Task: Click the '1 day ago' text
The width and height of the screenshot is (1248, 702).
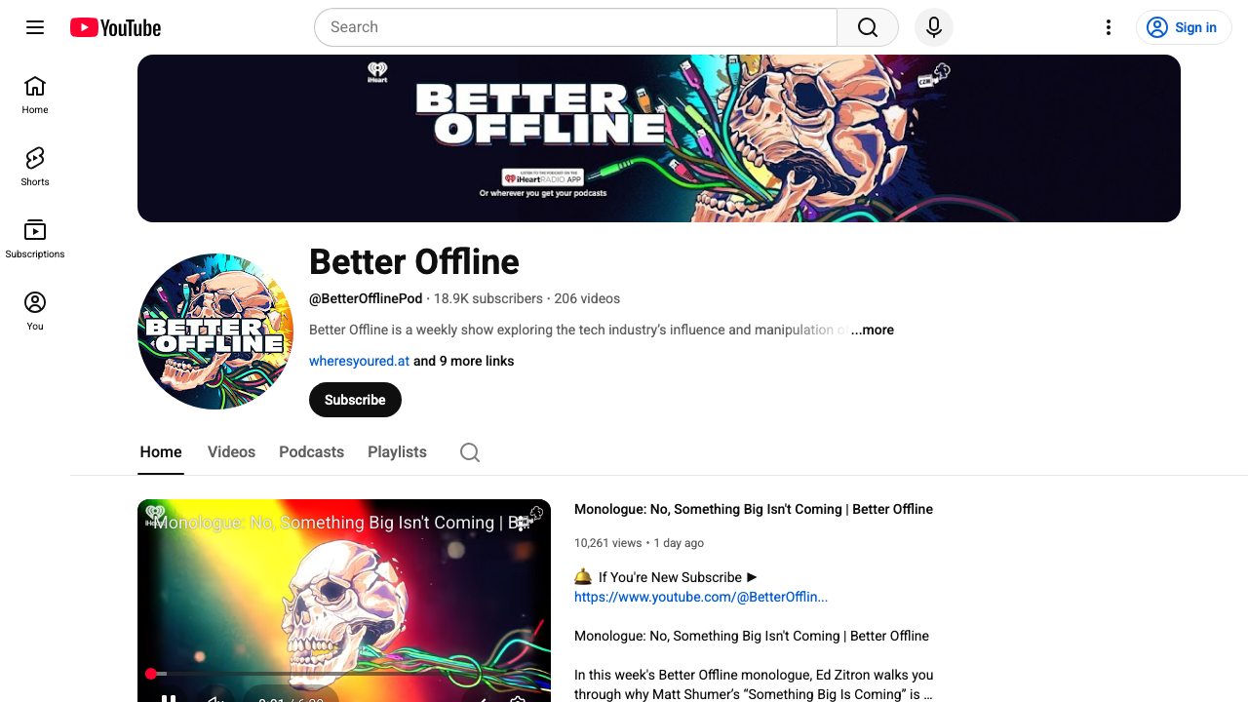Action: 679,543
